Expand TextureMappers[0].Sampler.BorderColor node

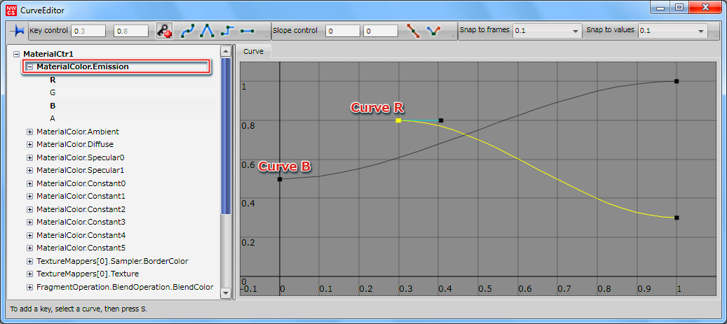coord(30,261)
